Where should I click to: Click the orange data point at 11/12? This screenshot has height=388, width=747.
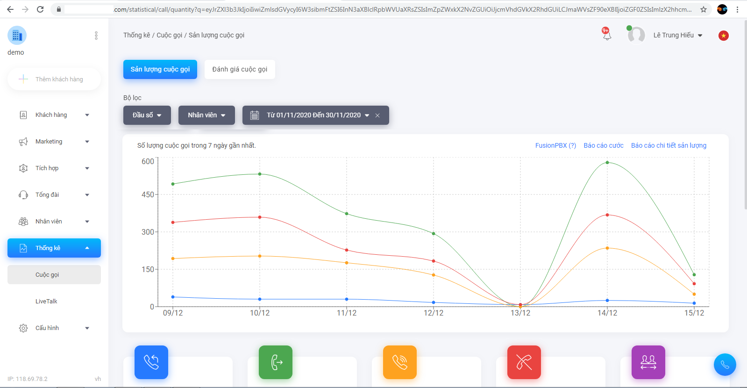click(347, 263)
